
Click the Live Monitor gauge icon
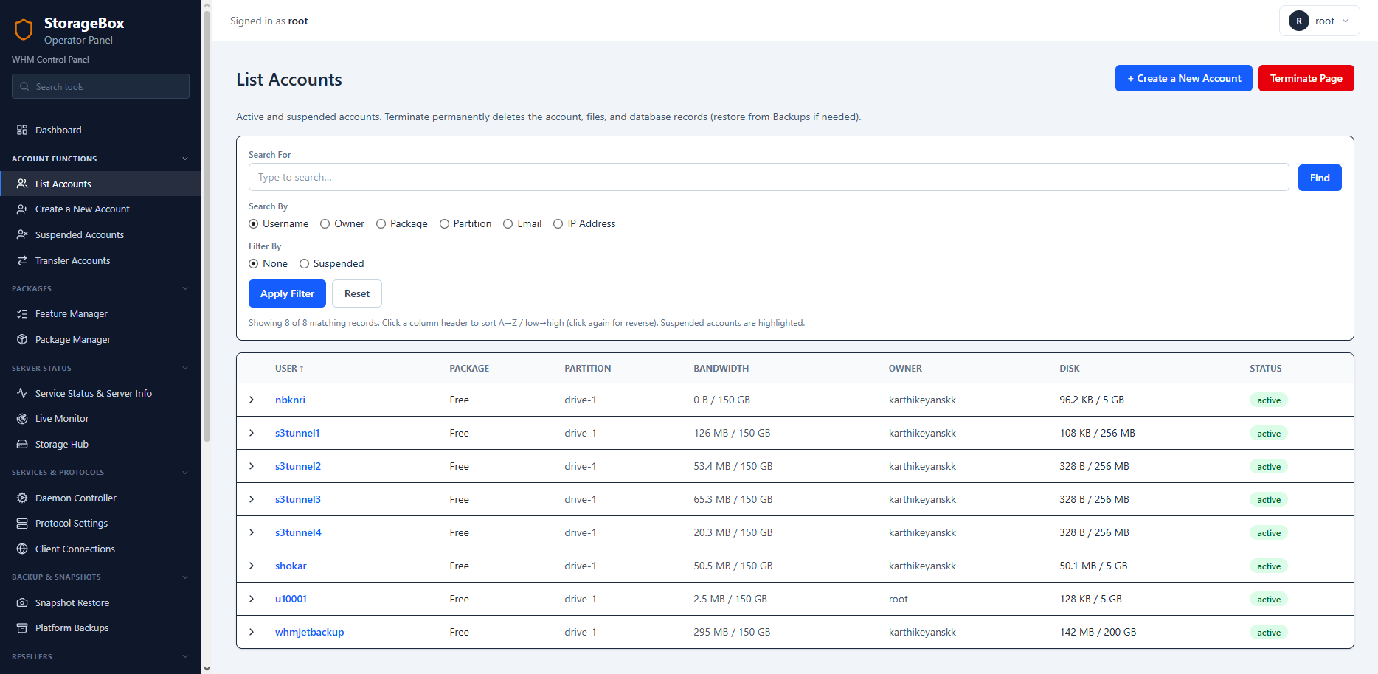[x=22, y=419]
